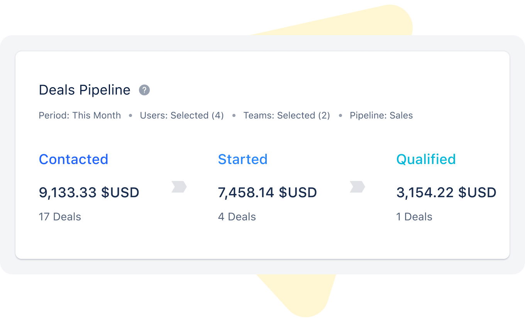
Task: Click the Deals Pipeline title
Action: point(85,90)
